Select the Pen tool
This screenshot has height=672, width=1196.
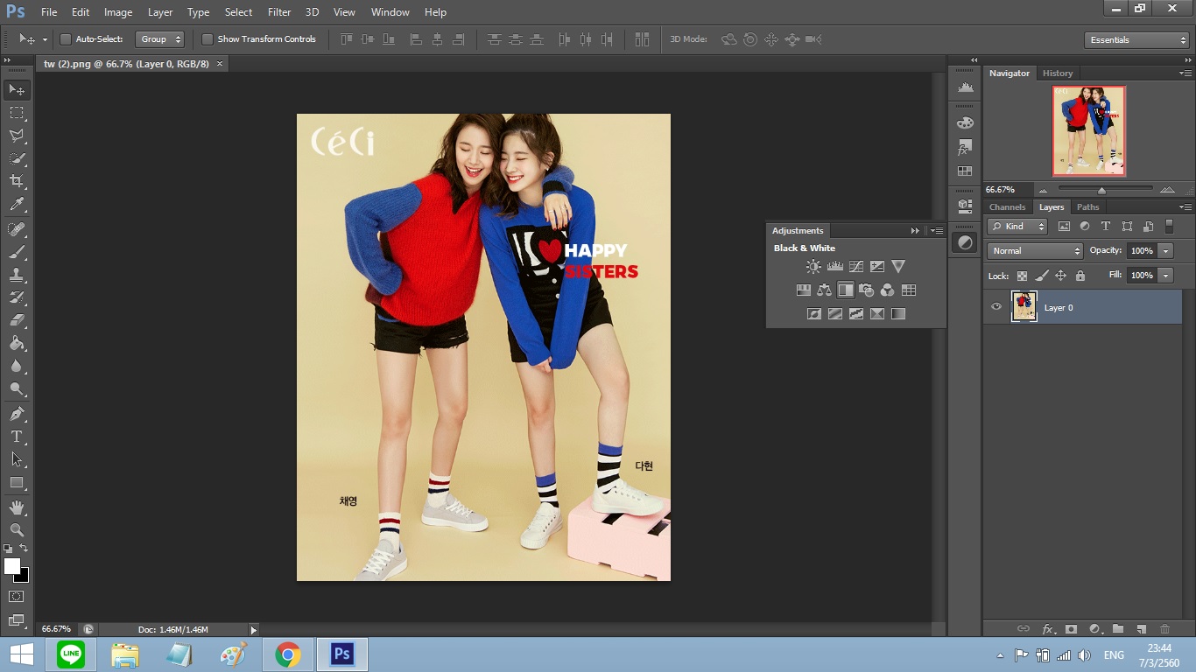[17, 413]
